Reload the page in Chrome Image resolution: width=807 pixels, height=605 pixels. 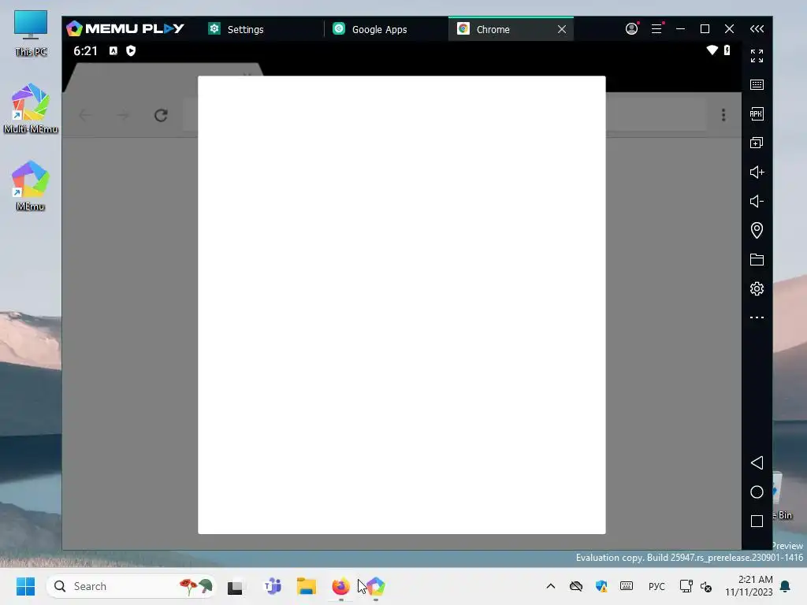161,115
